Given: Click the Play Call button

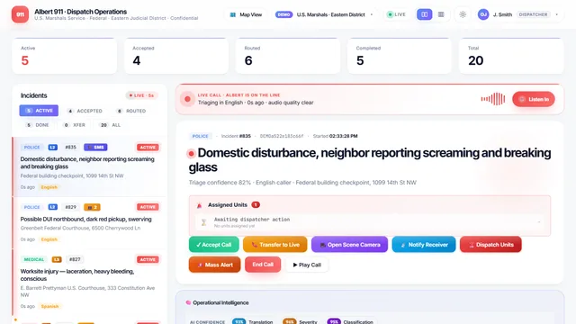Looking at the screenshot, I should coord(307,265).
